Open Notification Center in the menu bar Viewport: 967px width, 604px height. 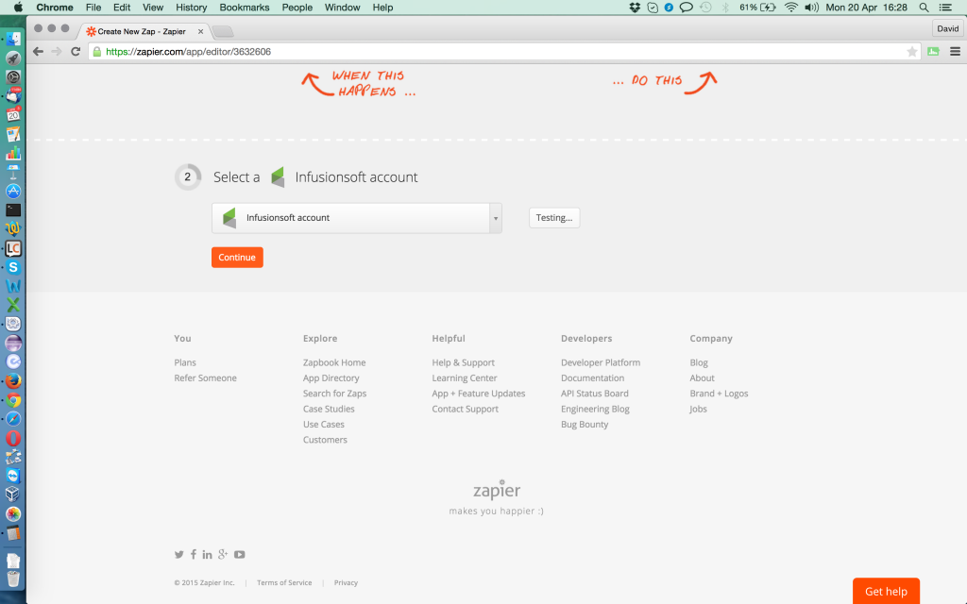945,8
